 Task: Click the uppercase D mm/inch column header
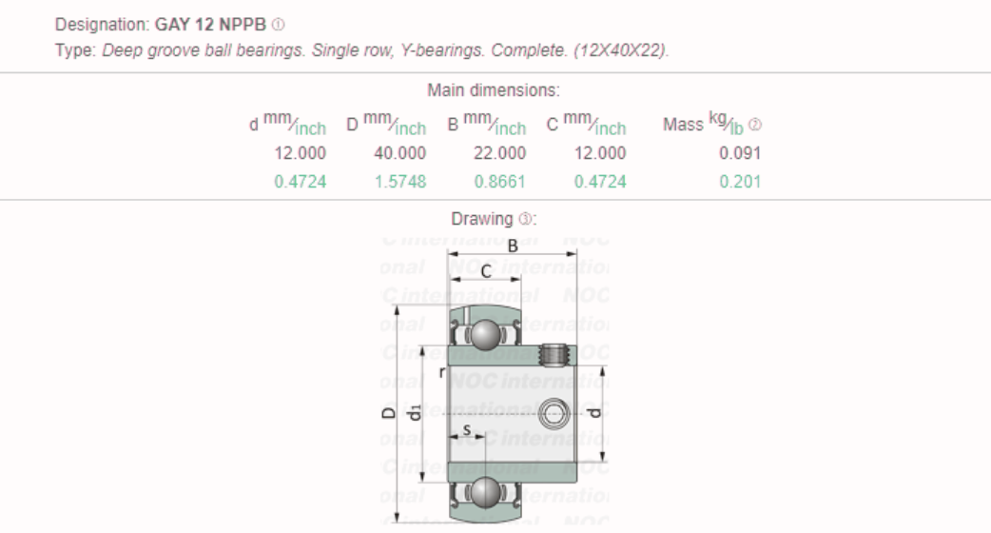pos(386,125)
